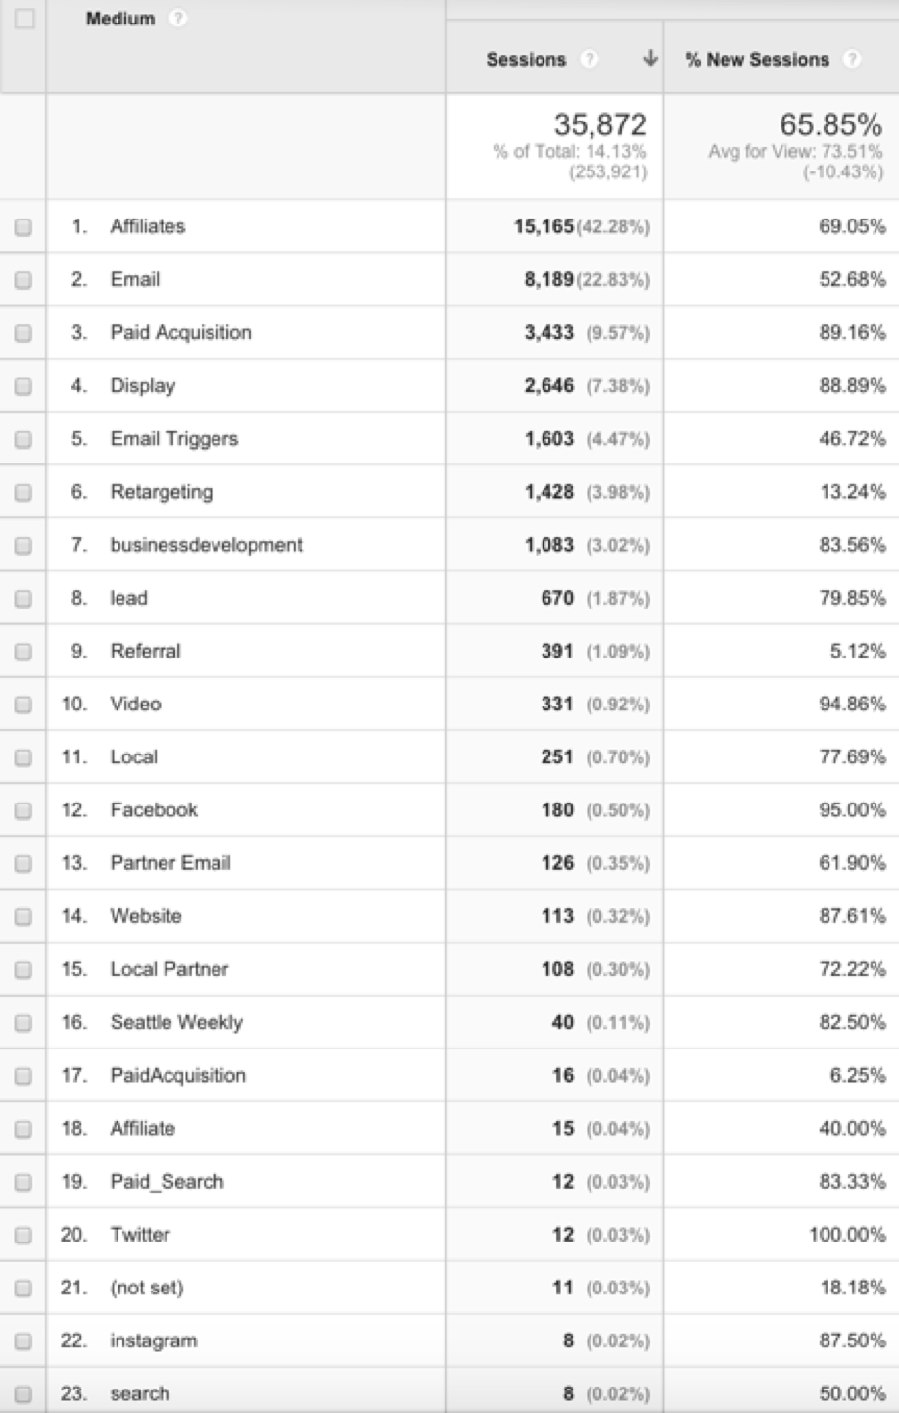Screen dimensions: 899x1413
Task: Click the % New Sessions help icon
Action: [852, 59]
